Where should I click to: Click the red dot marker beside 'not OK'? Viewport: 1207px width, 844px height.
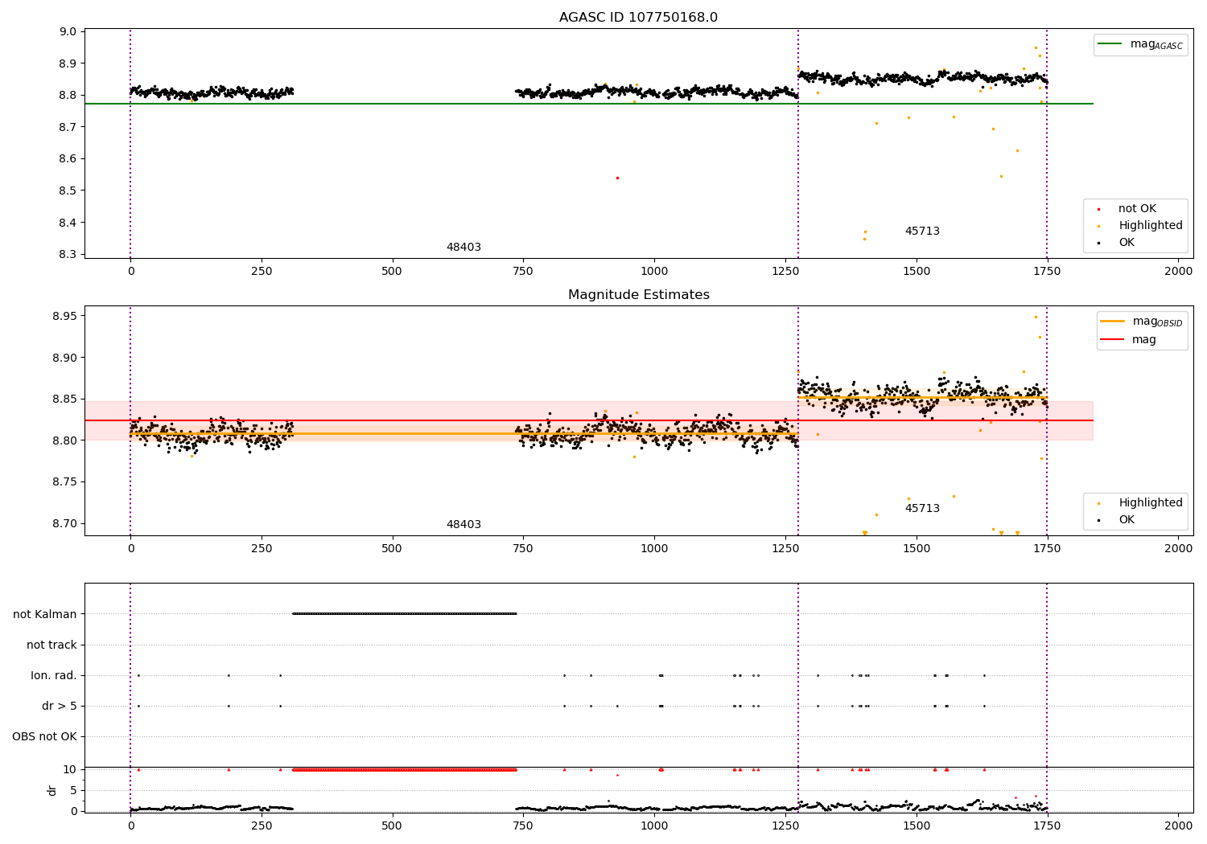1098,209
